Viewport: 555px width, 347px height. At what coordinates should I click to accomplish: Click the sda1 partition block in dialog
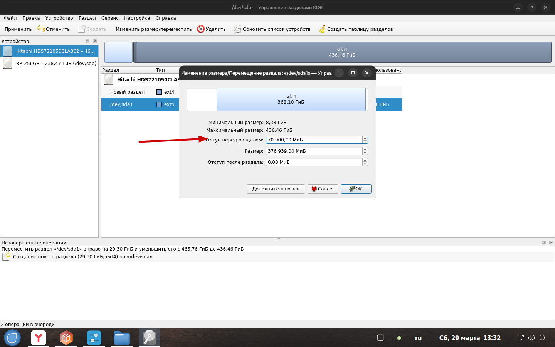[291, 99]
